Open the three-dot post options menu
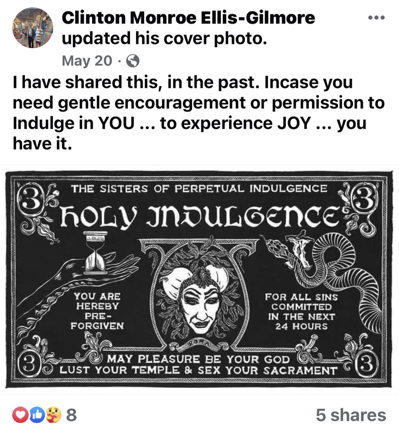This screenshot has width=399, height=428. point(377,18)
